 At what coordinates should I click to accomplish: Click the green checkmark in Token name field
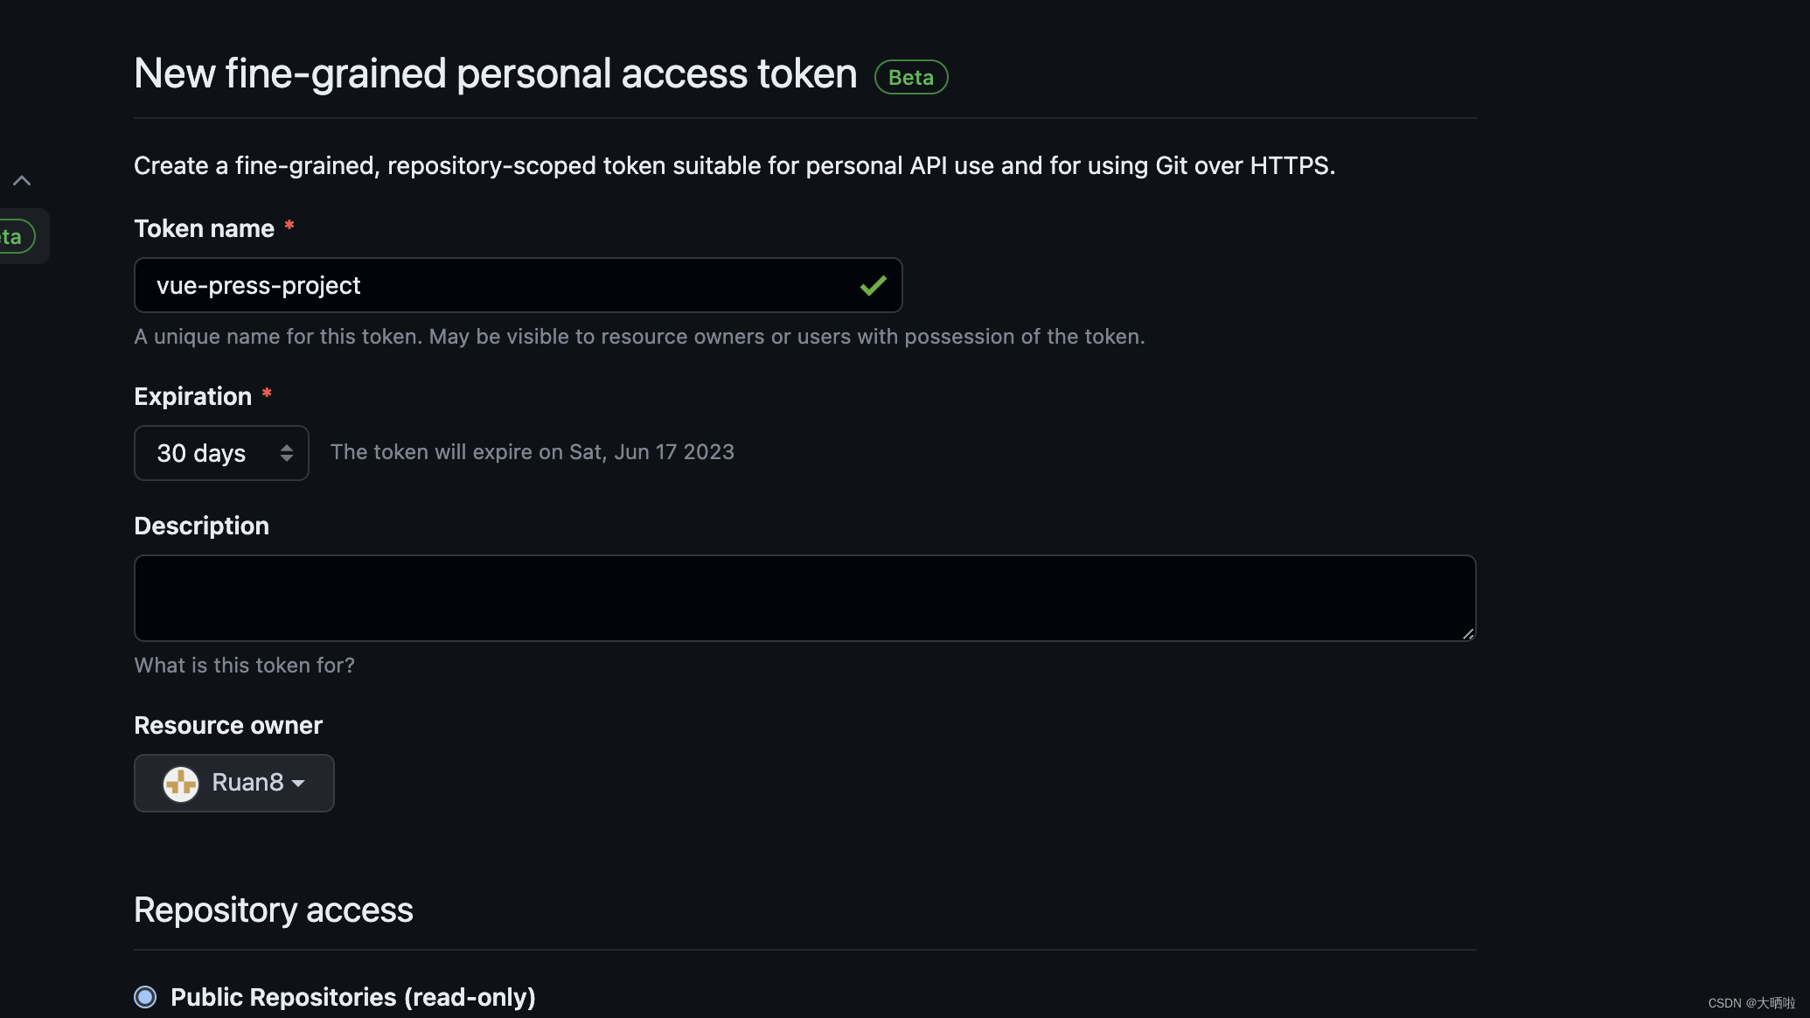(873, 285)
